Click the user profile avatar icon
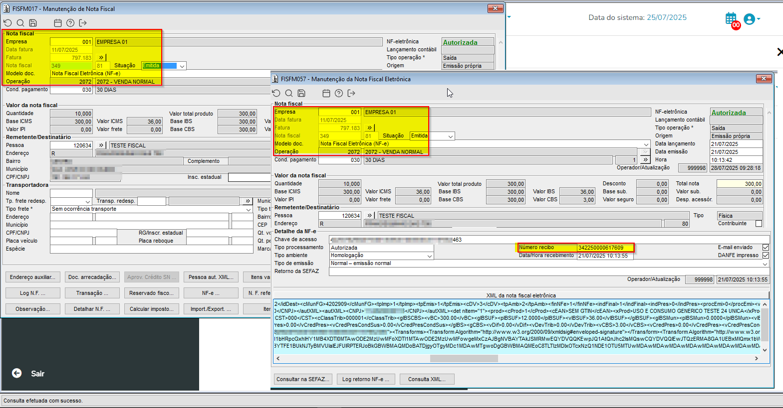Viewport: 783px width, 408px height. tap(749, 19)
